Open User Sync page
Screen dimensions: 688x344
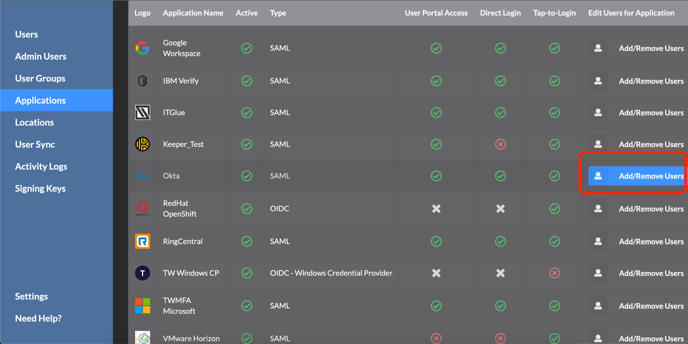(x=35, y=145)
